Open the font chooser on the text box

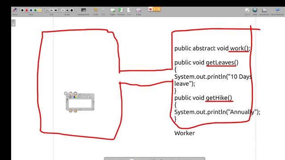coord(70,97)
